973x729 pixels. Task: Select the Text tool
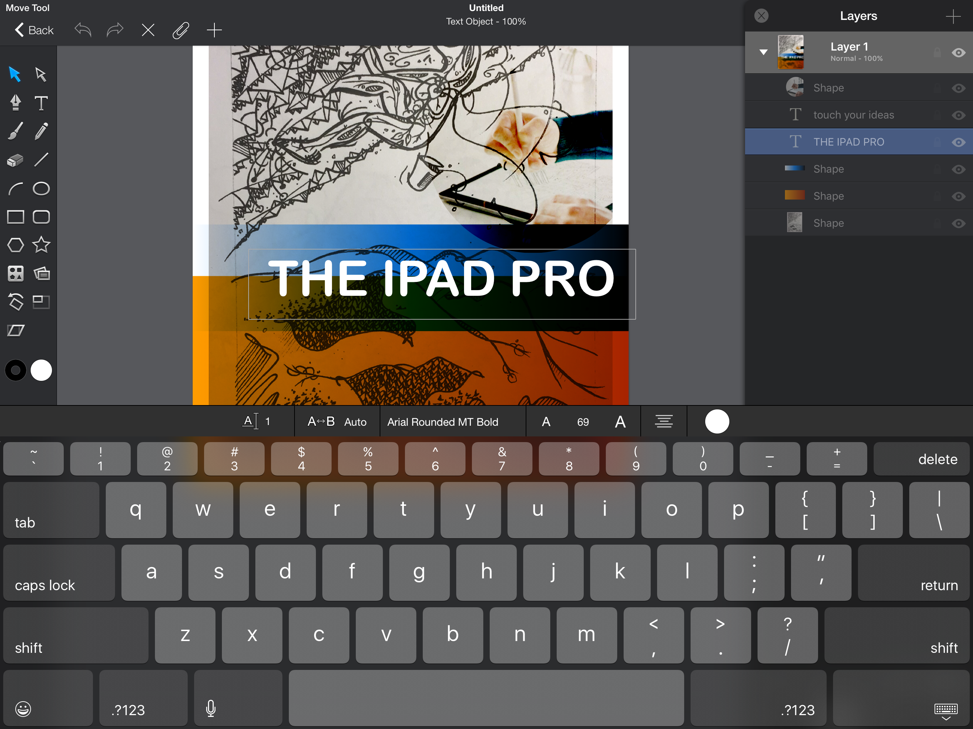[41, 103]
